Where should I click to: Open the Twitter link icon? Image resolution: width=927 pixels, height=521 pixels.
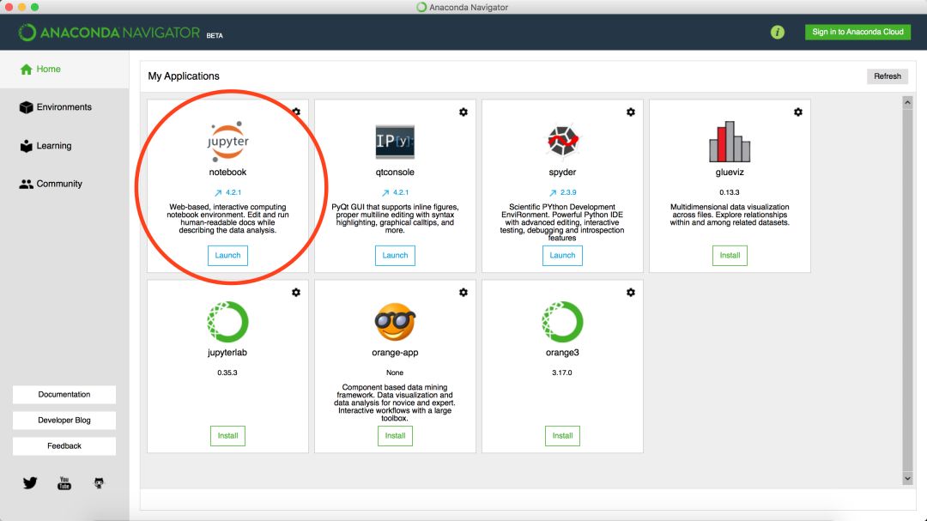pos(30,483)
